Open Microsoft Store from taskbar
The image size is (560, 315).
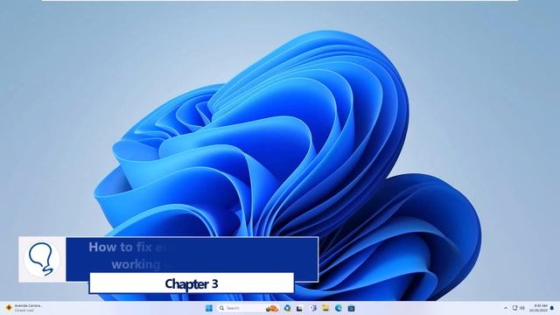(352, 308)
